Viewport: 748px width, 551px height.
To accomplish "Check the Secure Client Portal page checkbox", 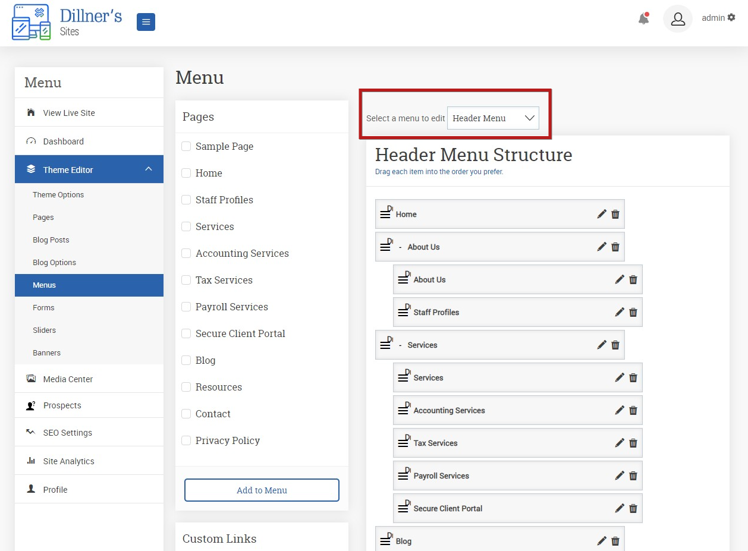I will coord(186,333).
